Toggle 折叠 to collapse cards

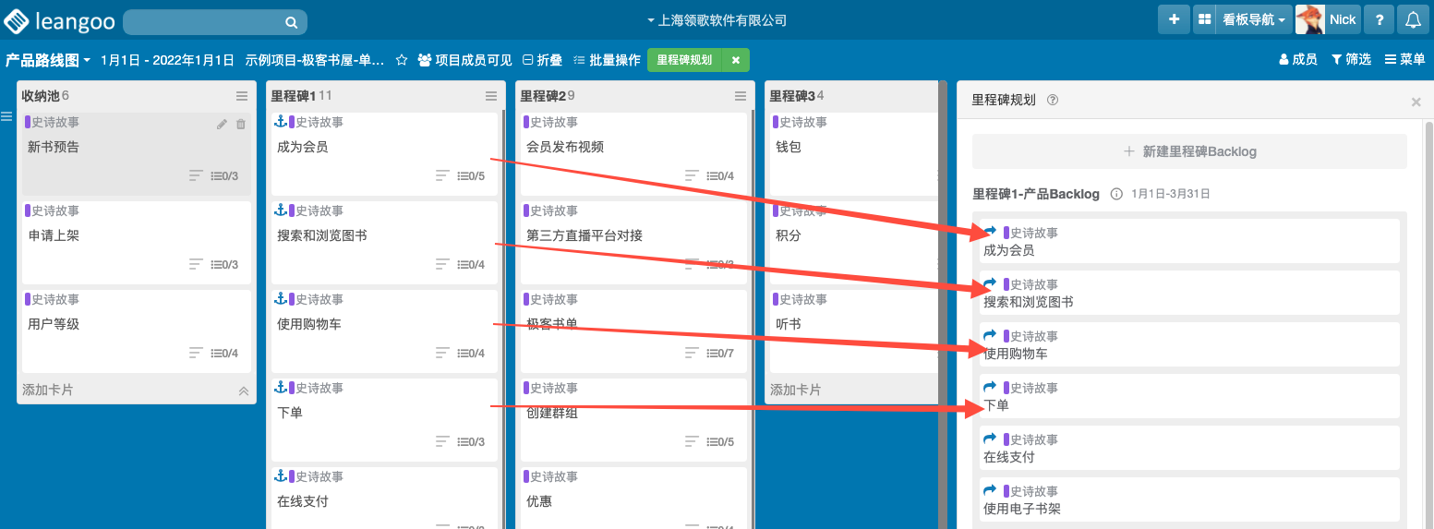[x=542, y=60]
